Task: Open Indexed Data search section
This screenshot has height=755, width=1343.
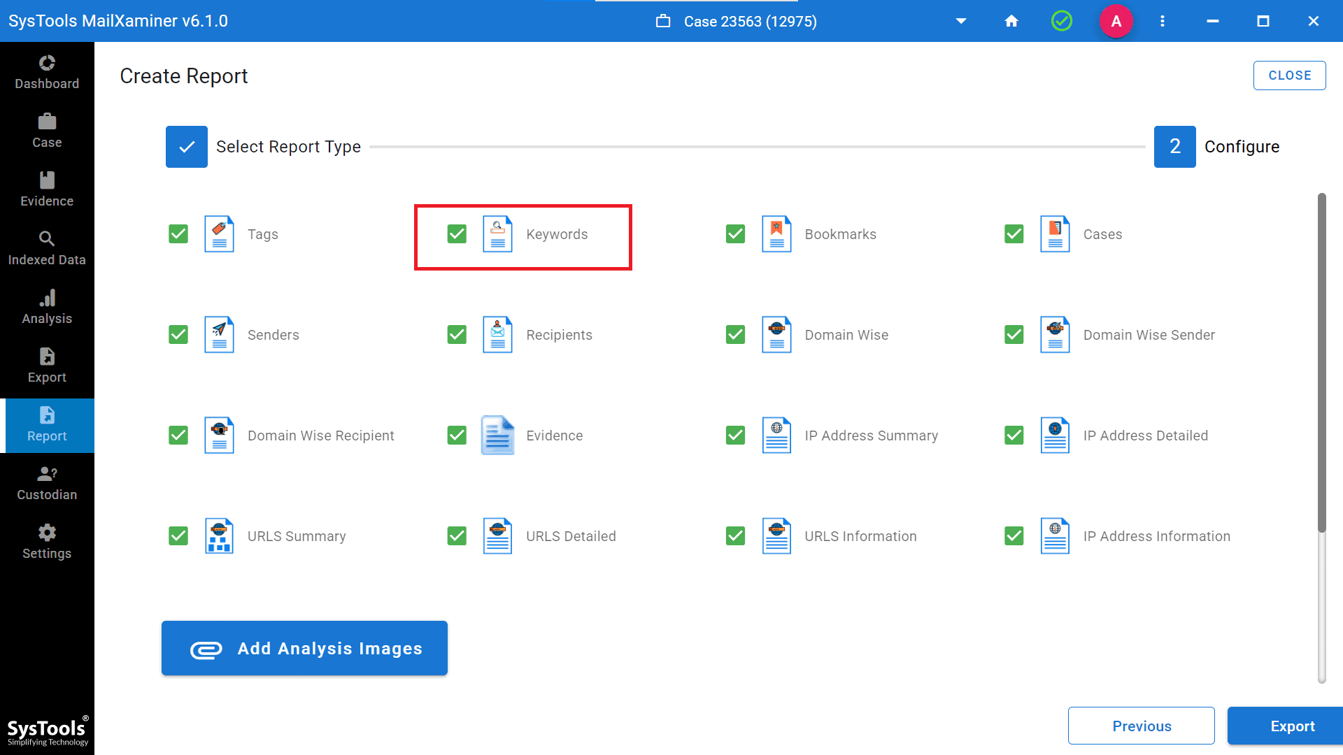Action: coord(47,249)
